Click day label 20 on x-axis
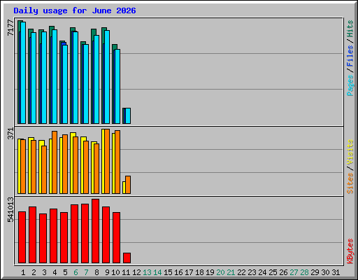This screenshot has height=280, width=358. click(x=220, y=272)
